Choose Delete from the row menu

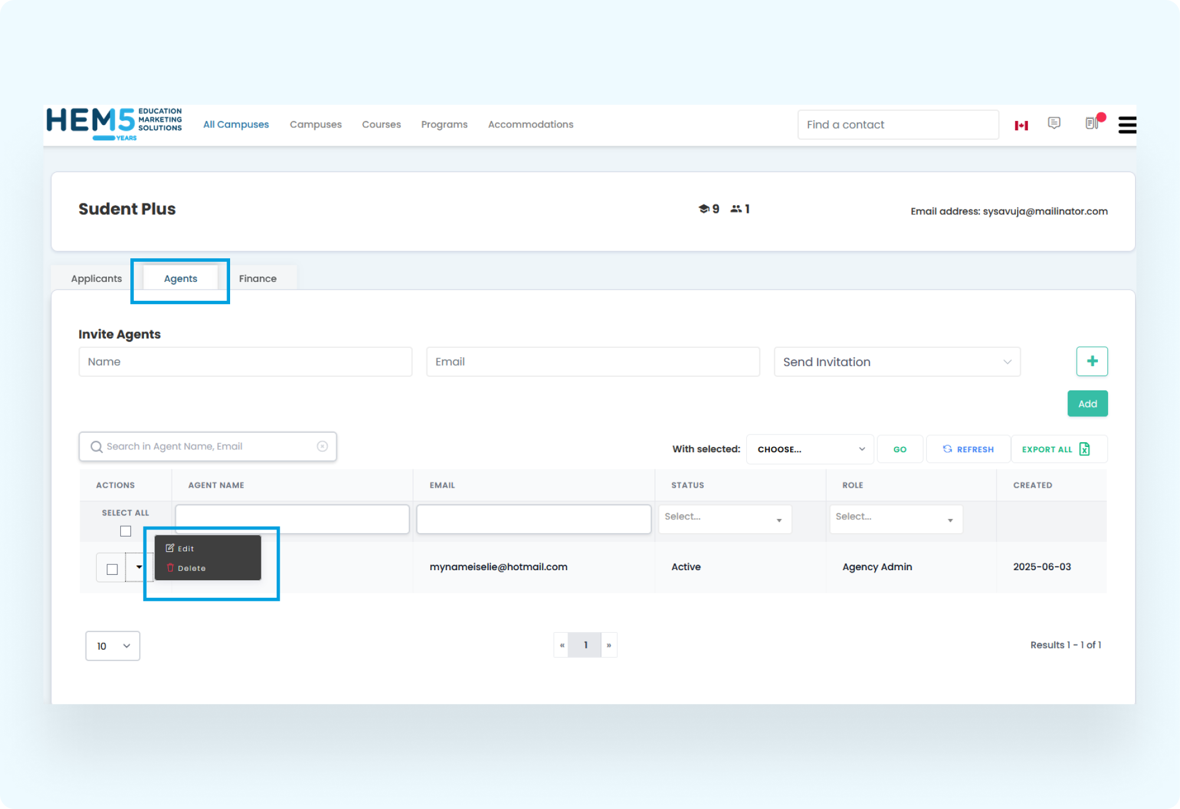click(191, 568)
